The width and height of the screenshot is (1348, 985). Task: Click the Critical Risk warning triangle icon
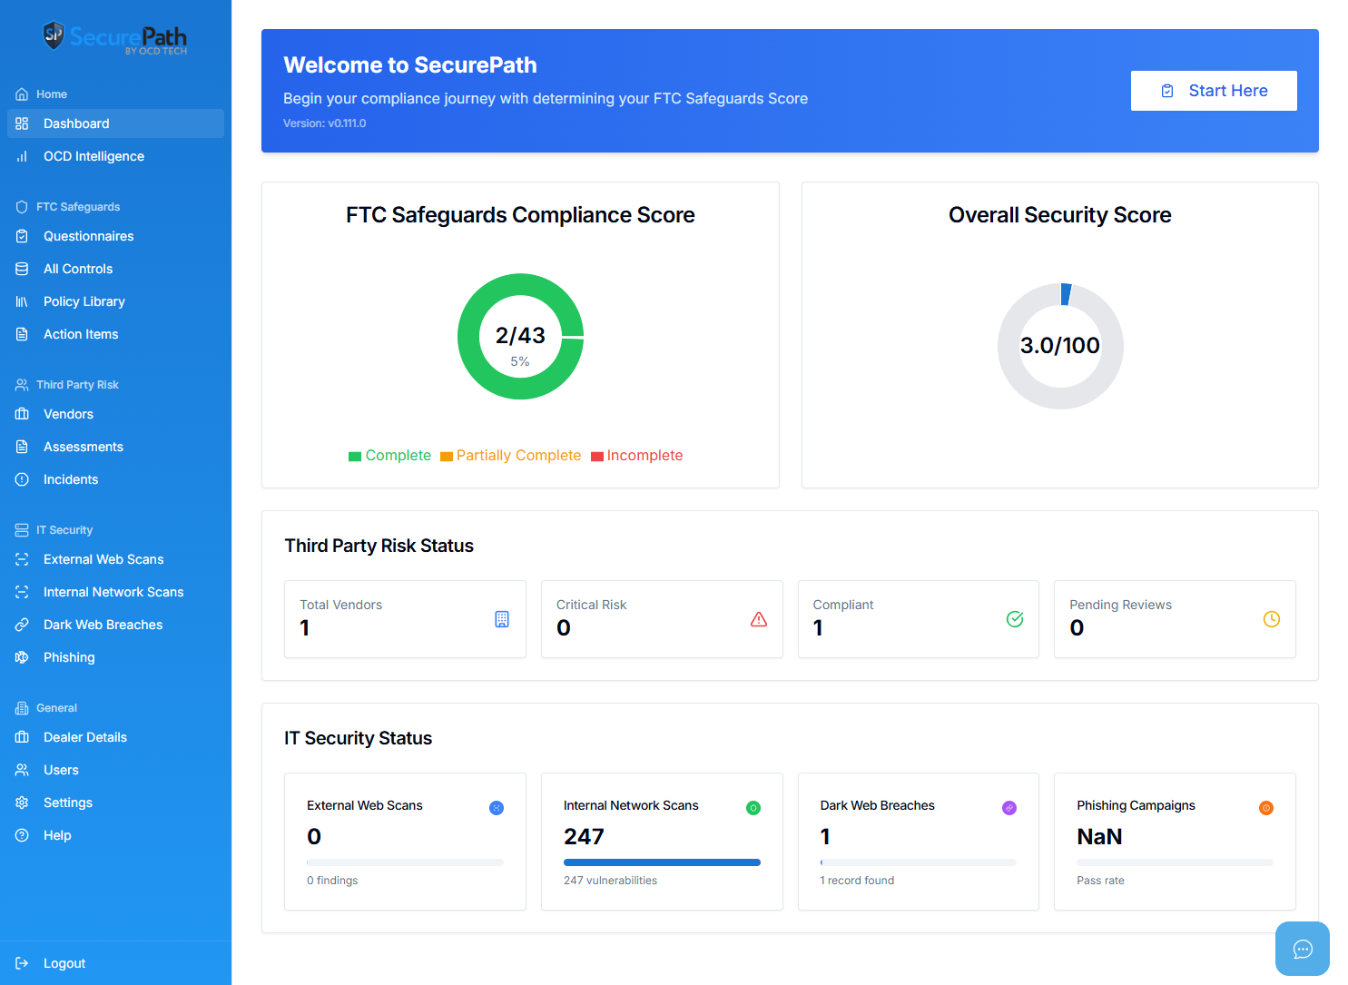point(759,619)
